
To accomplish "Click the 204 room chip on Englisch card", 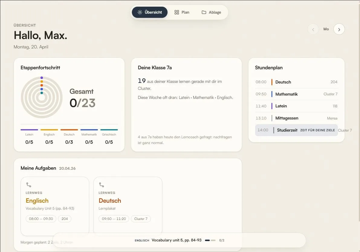I will (x=64, y=219).
